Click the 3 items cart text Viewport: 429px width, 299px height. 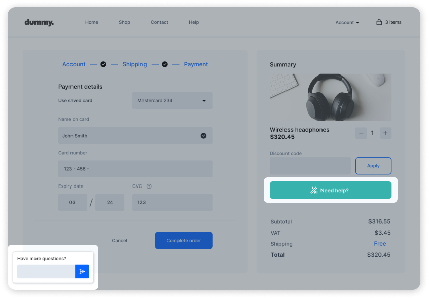[x=394, y=22]
